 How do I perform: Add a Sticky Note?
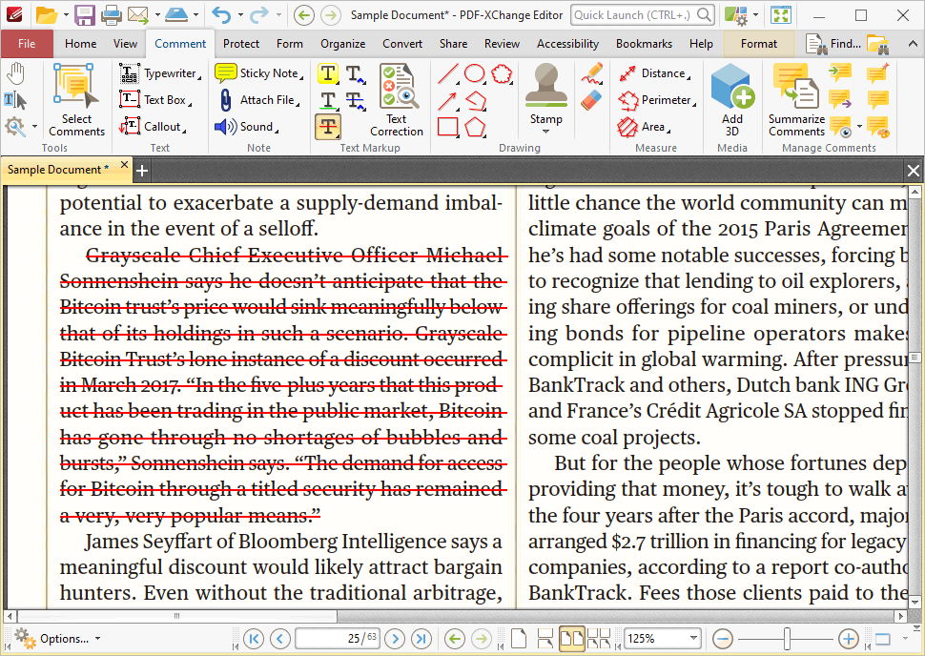tap(259, 73)
